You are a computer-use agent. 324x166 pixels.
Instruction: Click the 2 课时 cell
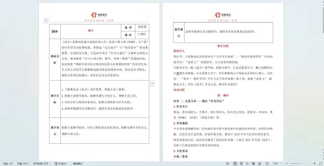142,34
